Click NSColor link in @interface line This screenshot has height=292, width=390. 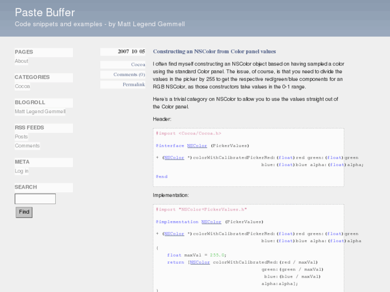(x=197, y=146)
